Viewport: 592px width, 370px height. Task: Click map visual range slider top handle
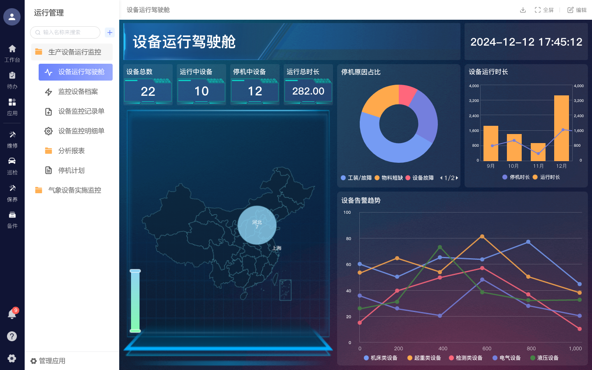[135, 271]
